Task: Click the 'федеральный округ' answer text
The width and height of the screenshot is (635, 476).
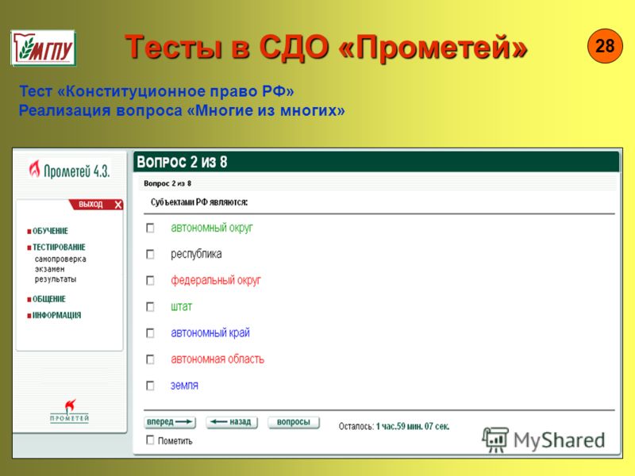Action: point(215,280)
